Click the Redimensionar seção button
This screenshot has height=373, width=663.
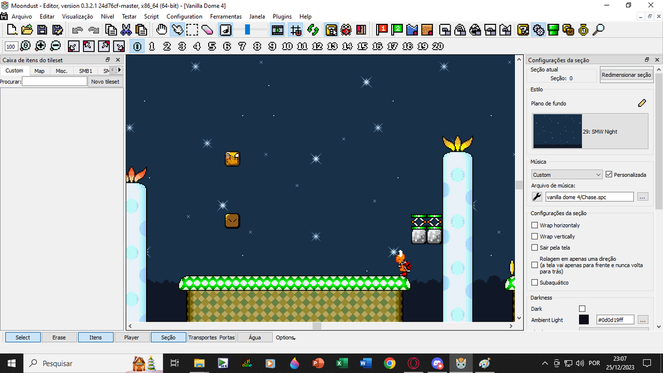[626, 75]
